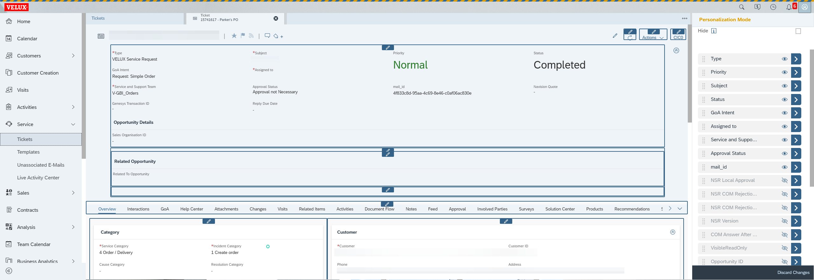Collapse ticket header with circled up arrow
Viewport: 814px width, 280px height.
tap(676, 50)
